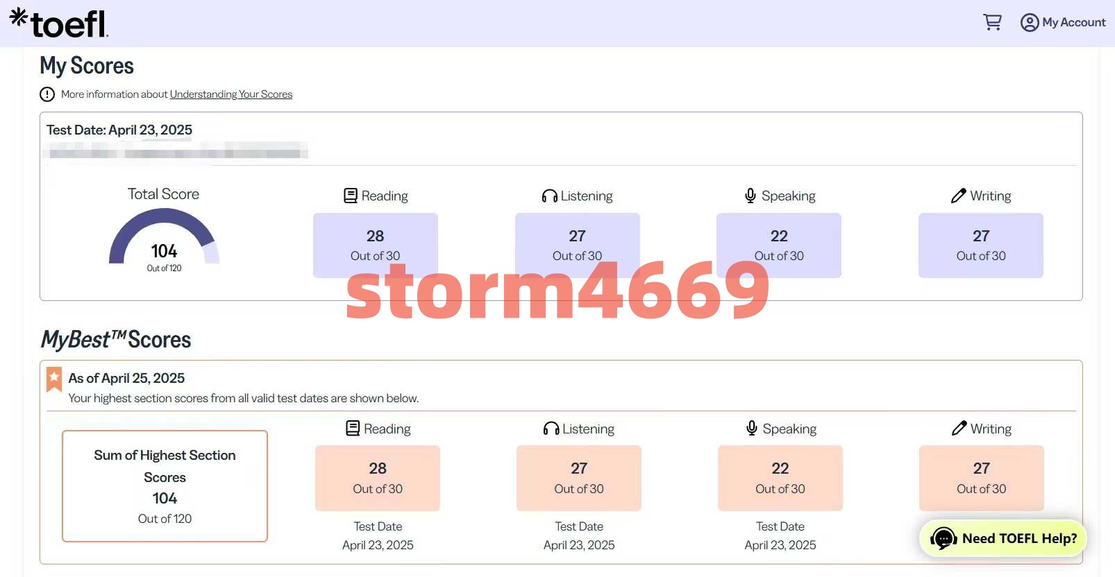Screen dimensions: 1115x577
Task: Click the 'Out of 120' text under Total Score gauge
Action: [x=164, y=268]
